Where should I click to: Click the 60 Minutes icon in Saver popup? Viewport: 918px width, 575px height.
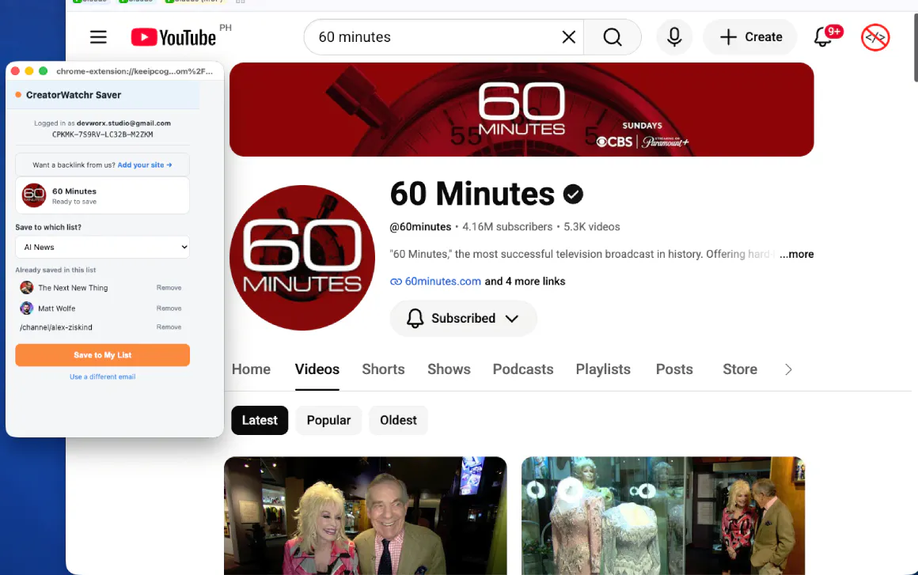[x=34, y=195]
